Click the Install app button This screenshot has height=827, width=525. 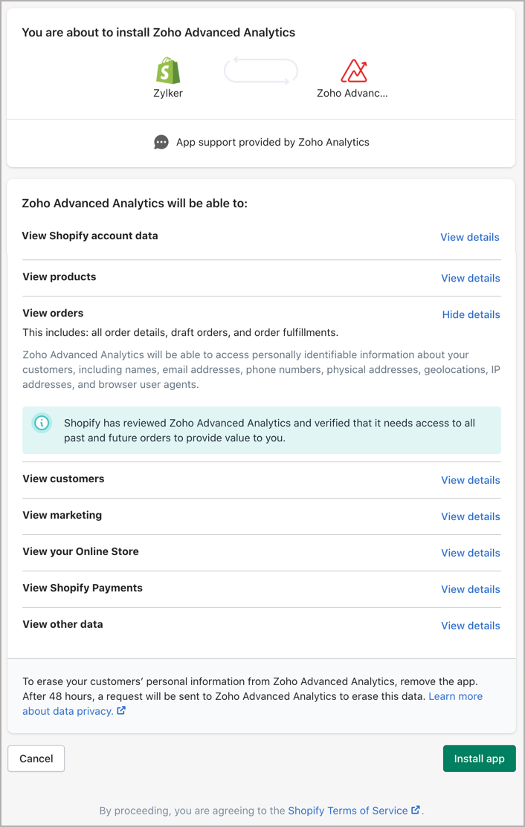pos(479,758)
